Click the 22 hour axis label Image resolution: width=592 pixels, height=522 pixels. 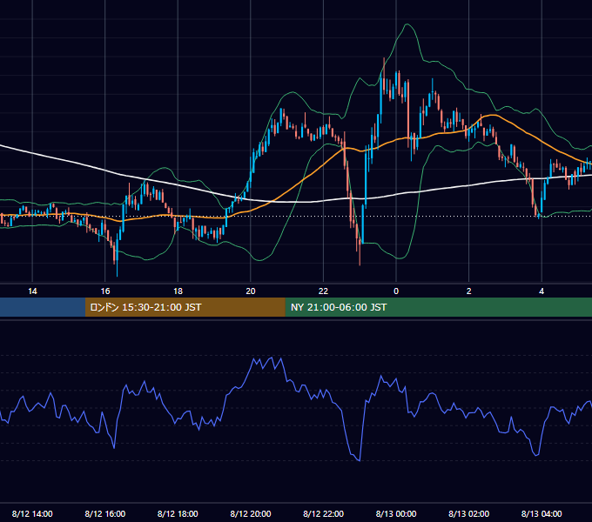[323, 291]
